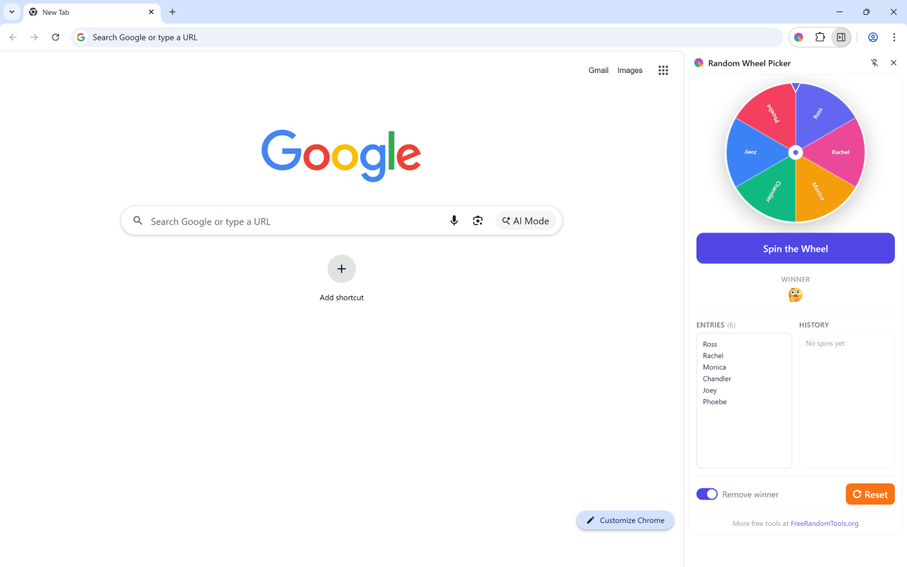Open the Google apps grid

tap(663, 70)
